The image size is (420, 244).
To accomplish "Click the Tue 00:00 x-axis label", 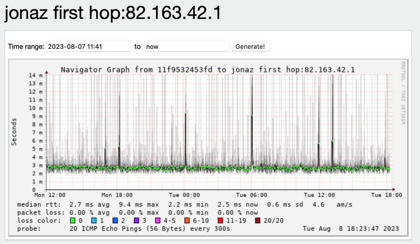I will click(185, 195).
